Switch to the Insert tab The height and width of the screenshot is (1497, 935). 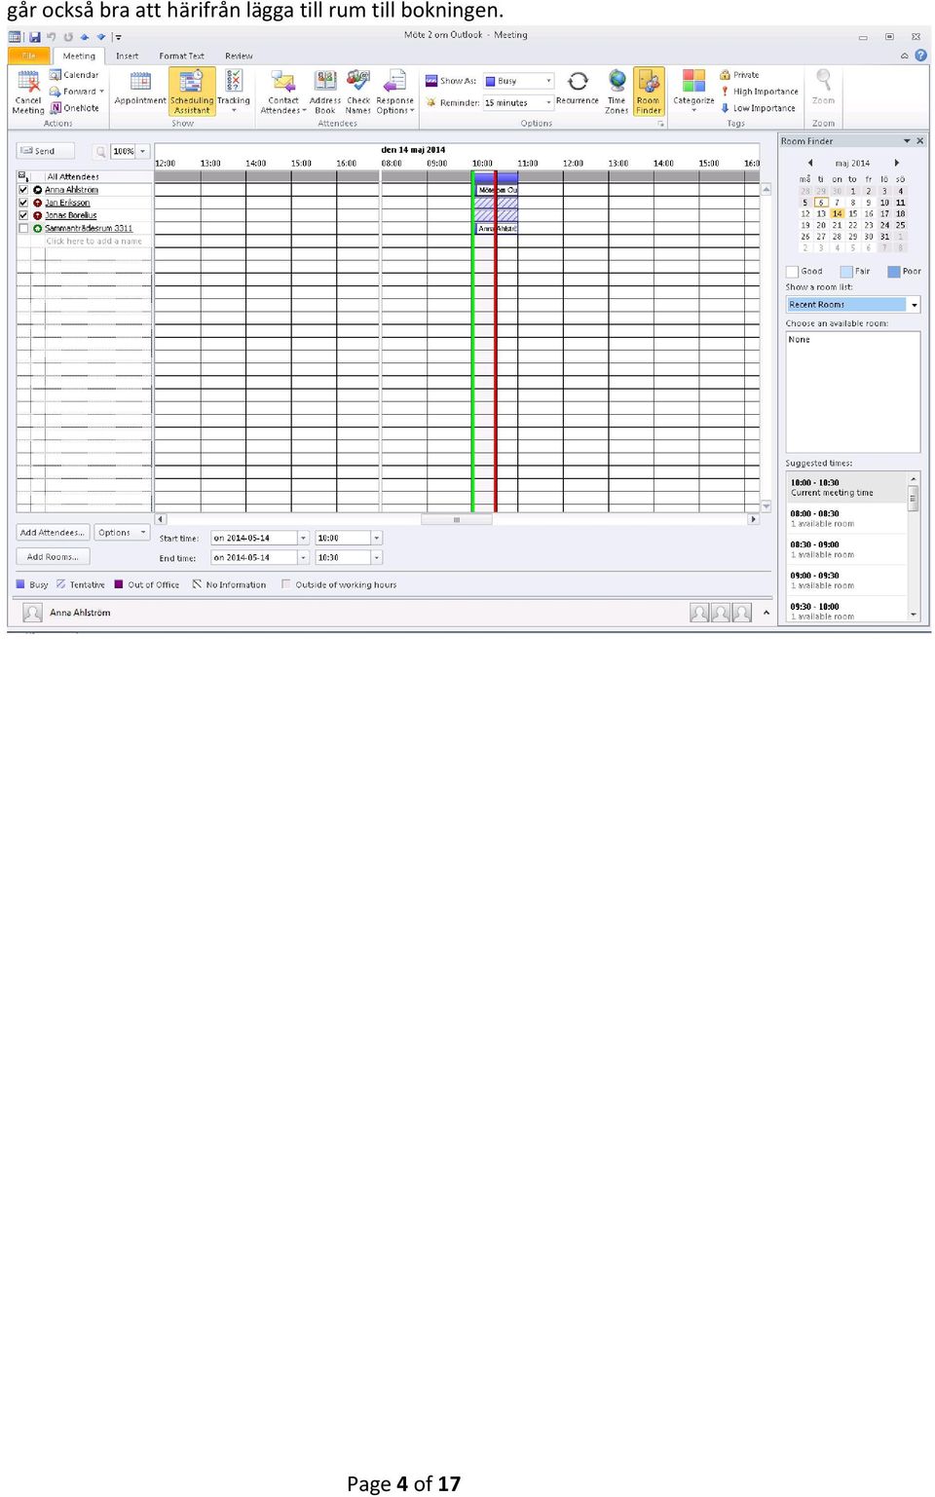click(x=127, y=56)
